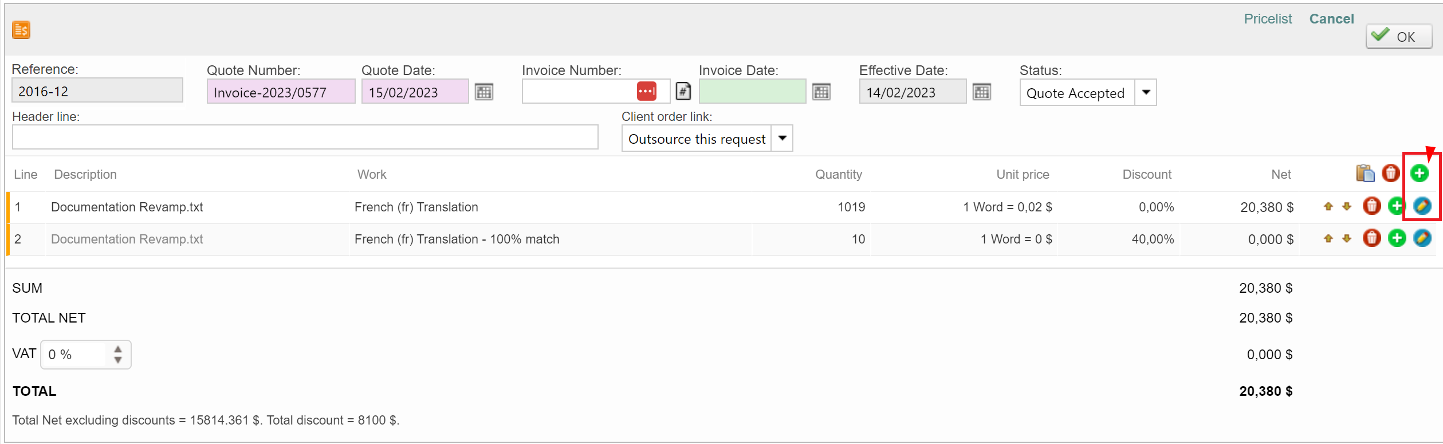
Task: Generate invoice number with the # icon
Action: click(683, 92)
